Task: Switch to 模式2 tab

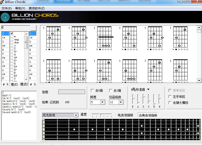Action: [x=24, y=84]
